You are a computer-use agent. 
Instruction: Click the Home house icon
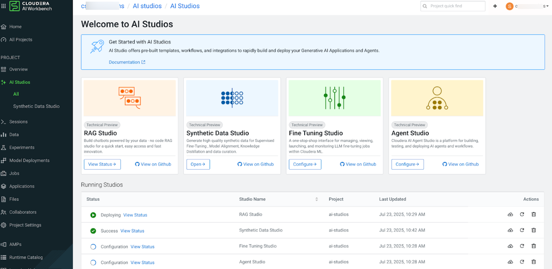tap(4, 27)
